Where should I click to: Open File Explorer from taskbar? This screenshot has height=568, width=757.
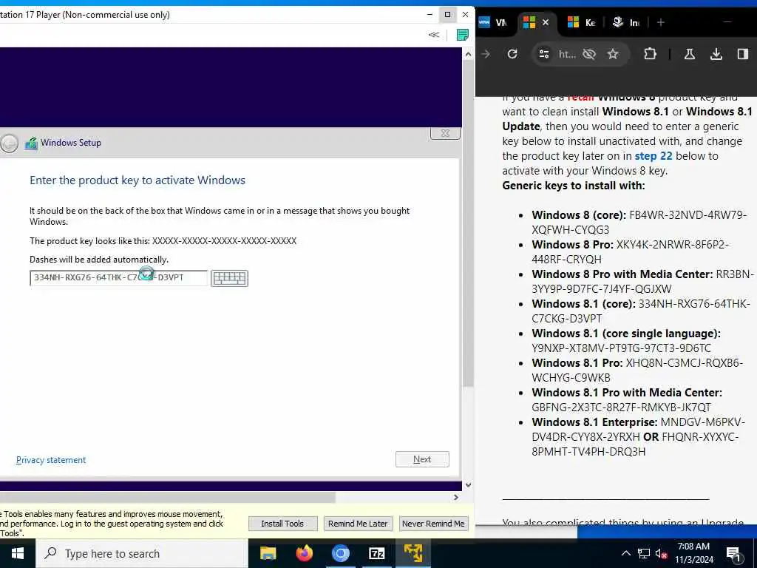268,553
